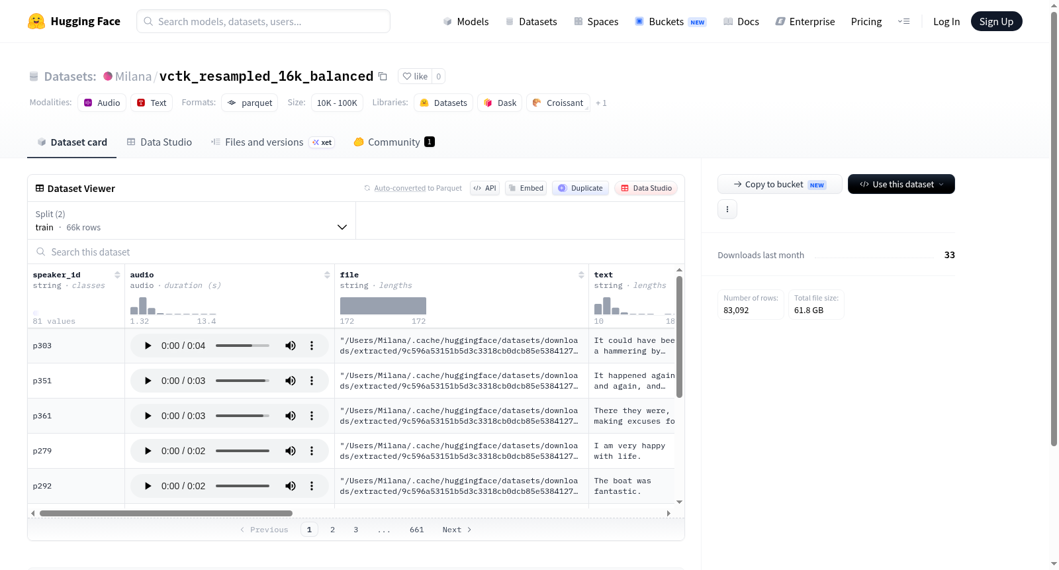Click the Sign Up button
Image resolution: width=1059 pixels, height=570 pixels.
[996, 21]
